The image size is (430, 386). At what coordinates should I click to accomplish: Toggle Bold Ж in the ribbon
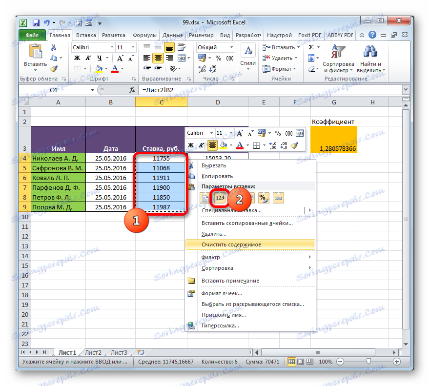tap(77, 58)
